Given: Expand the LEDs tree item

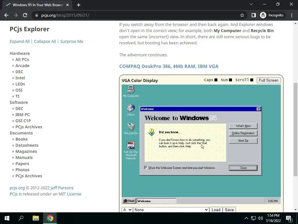Looking at the screenshot, I should 18,84.
